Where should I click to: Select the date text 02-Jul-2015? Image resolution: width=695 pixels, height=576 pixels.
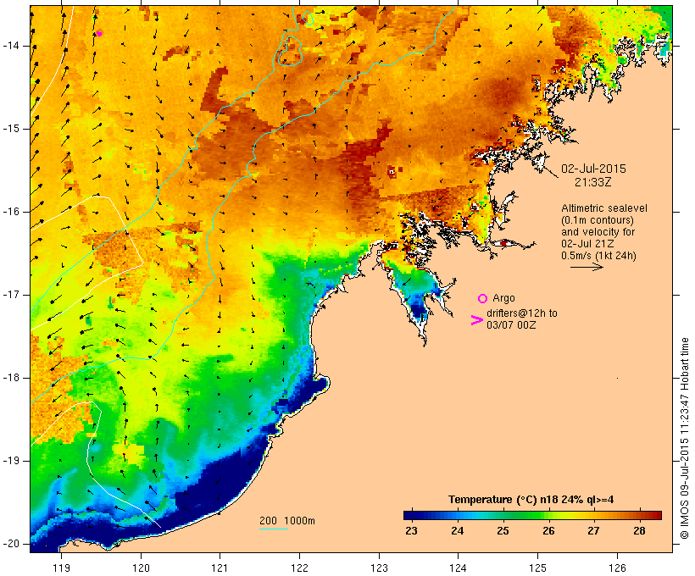(593, 169)
